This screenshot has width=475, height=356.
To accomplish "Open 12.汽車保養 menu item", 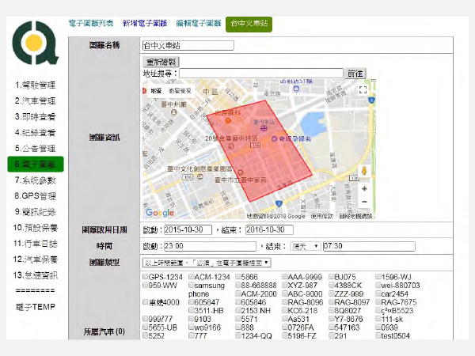I will [36, 259].
